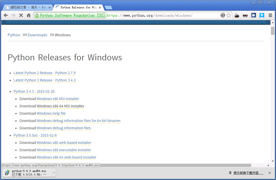Expand the download item options arrow
The height and width of the screenshot is (180, 276).
click(x=54, y=173)
